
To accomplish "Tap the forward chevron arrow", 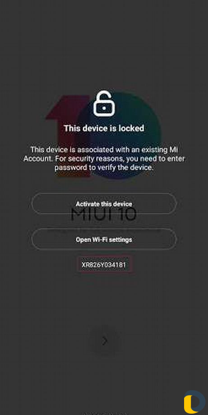I will (105, 341).
